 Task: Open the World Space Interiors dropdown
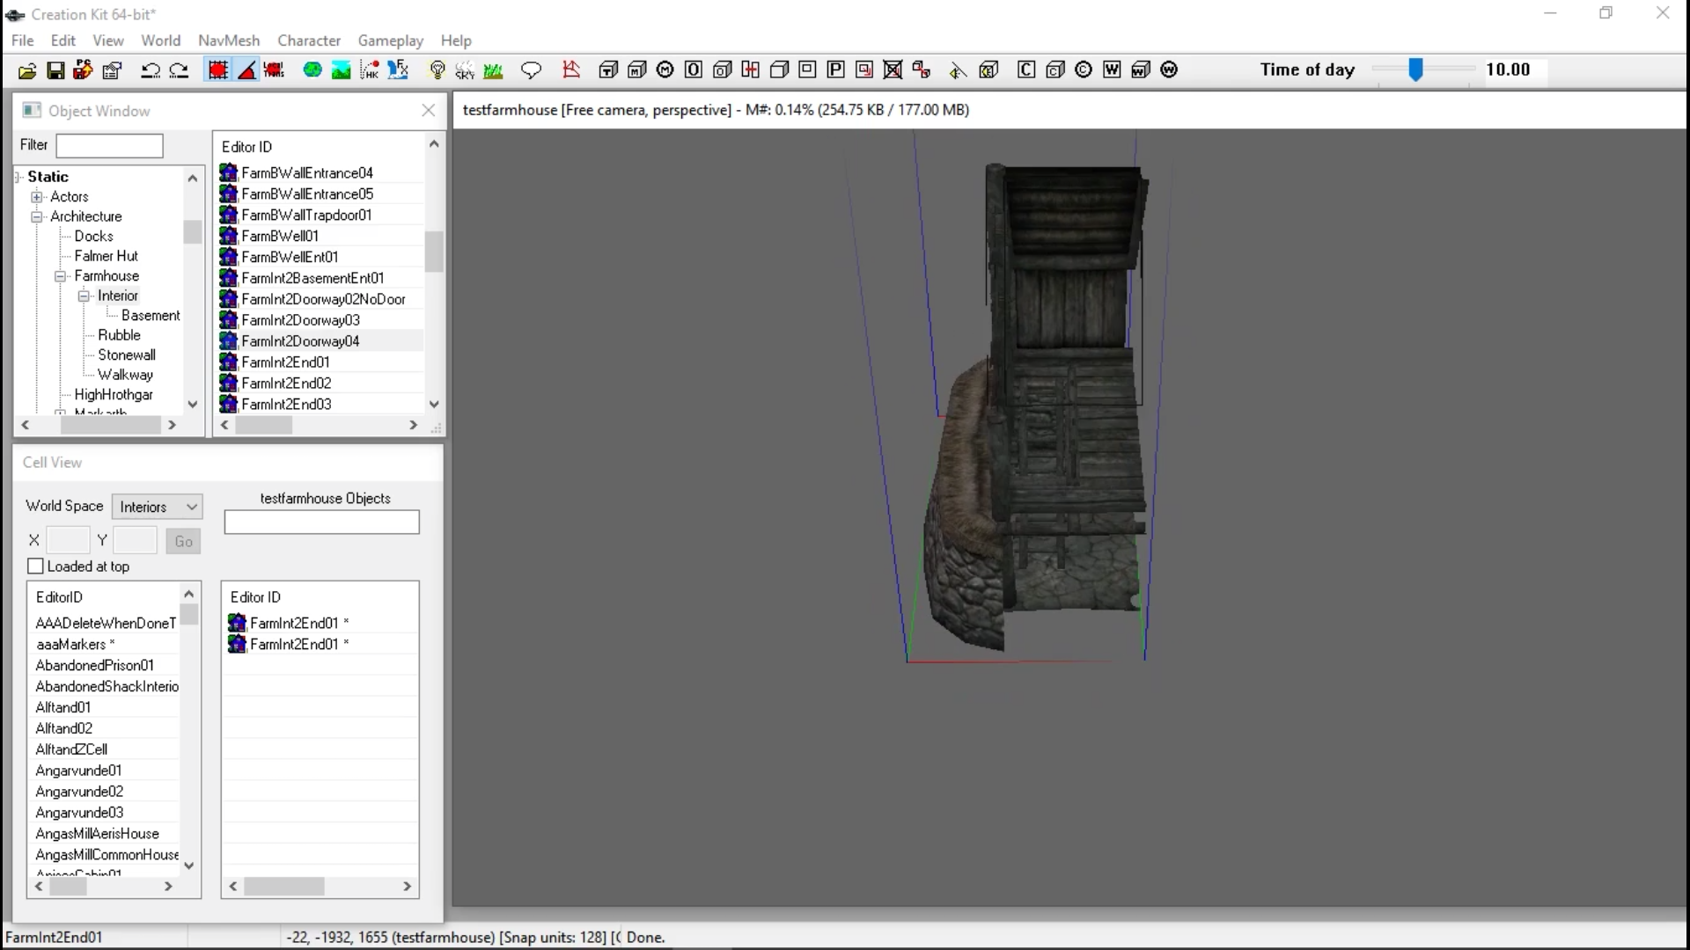tap(158, 507)
